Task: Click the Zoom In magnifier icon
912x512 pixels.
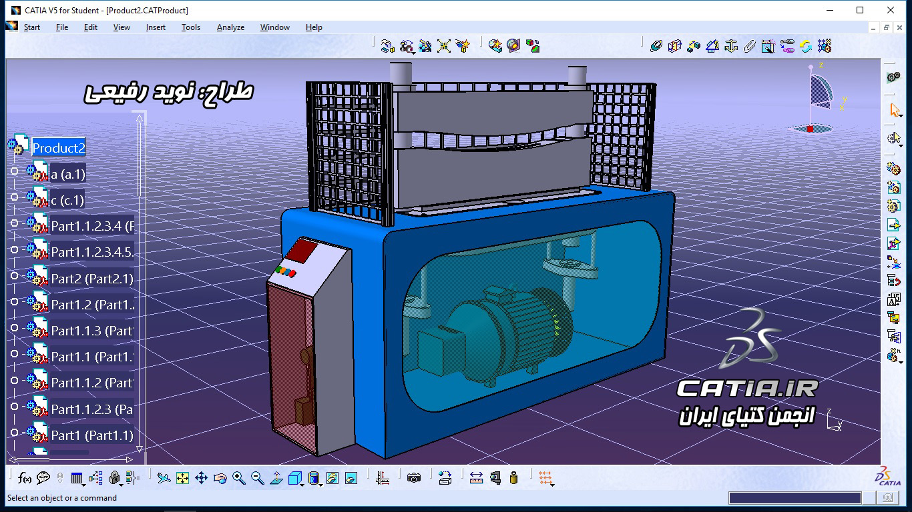Action: pyautogui.click(x=238, y=478)
